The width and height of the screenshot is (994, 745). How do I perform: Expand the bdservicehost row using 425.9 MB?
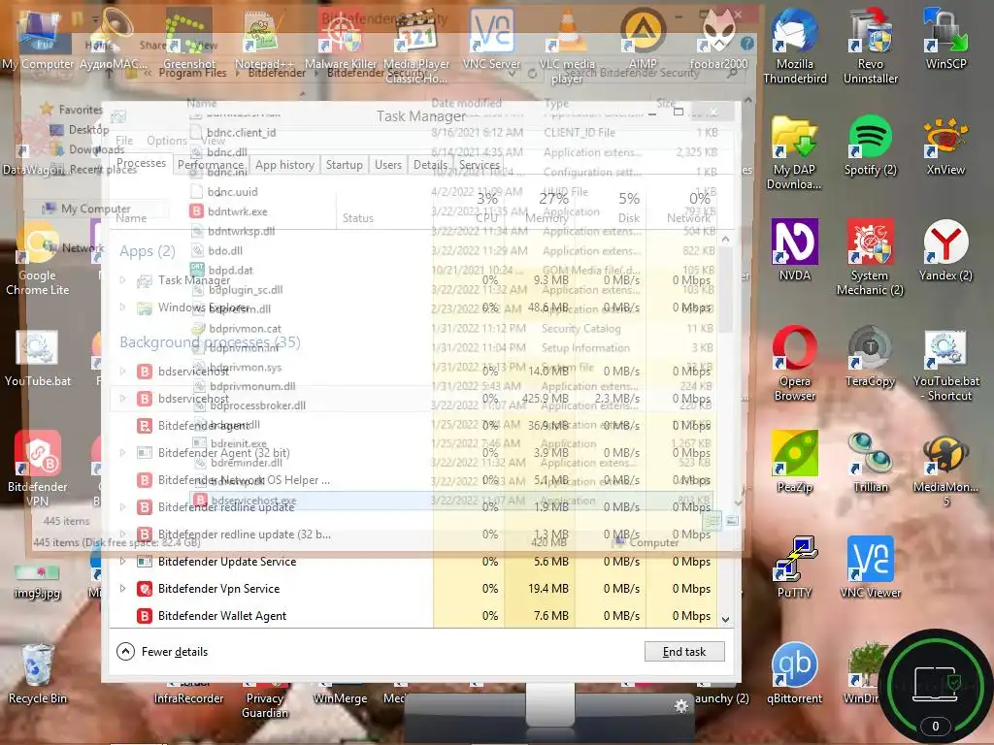(x=123, y=399)
